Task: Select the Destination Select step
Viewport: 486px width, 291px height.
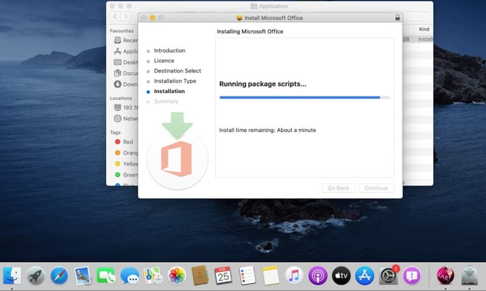Action: pos(178,71)
